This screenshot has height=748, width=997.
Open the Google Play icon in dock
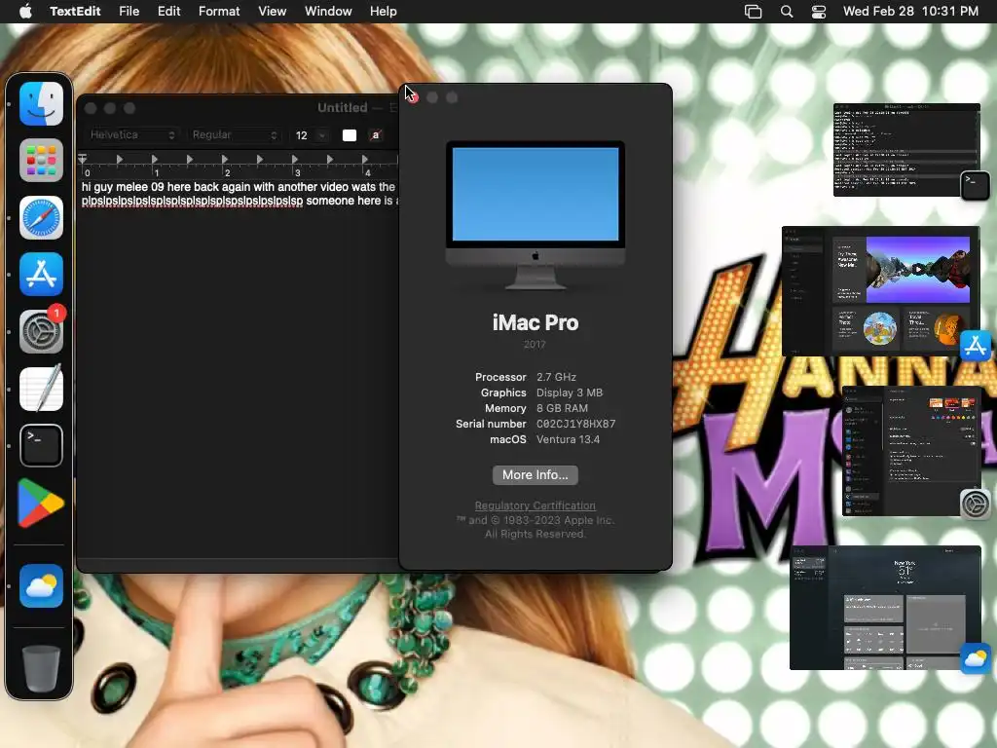pos(40,504)
